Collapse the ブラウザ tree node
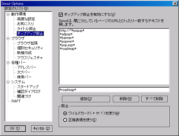Screen dimensions: 179x136 8,38
